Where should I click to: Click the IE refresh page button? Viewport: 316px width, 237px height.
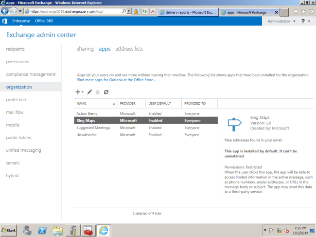pos(145,11)
